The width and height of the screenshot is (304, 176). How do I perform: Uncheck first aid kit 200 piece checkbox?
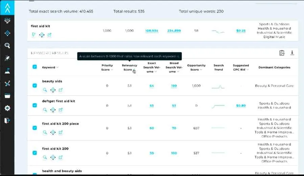click(x=35, y=128)
